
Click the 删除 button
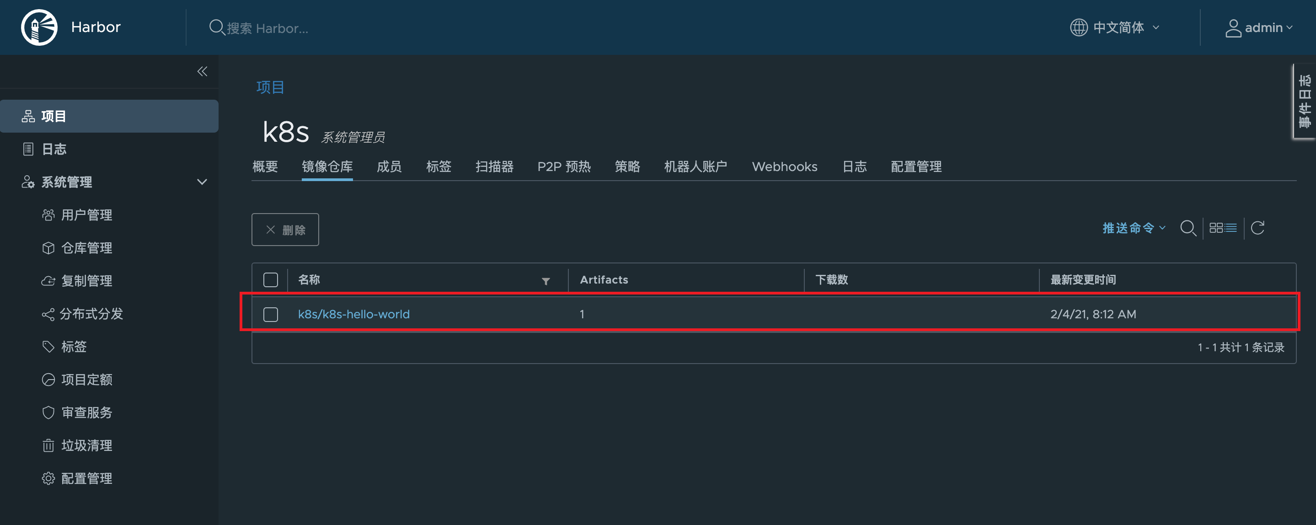(x=285, y=230)
